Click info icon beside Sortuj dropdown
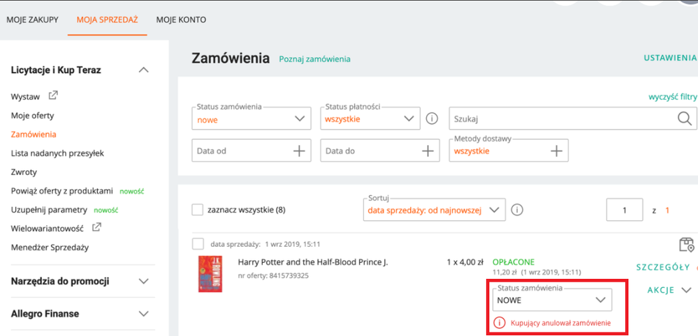Viewport: 698px width, 336px height. 516,210
